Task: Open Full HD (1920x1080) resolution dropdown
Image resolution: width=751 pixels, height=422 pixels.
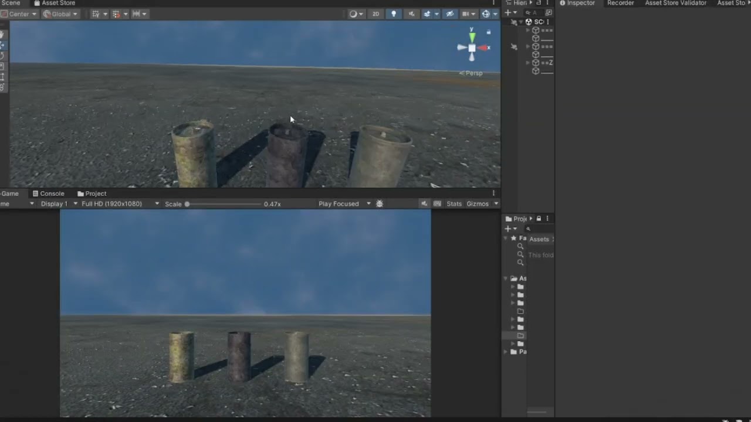Action: (x=120, y=204)
